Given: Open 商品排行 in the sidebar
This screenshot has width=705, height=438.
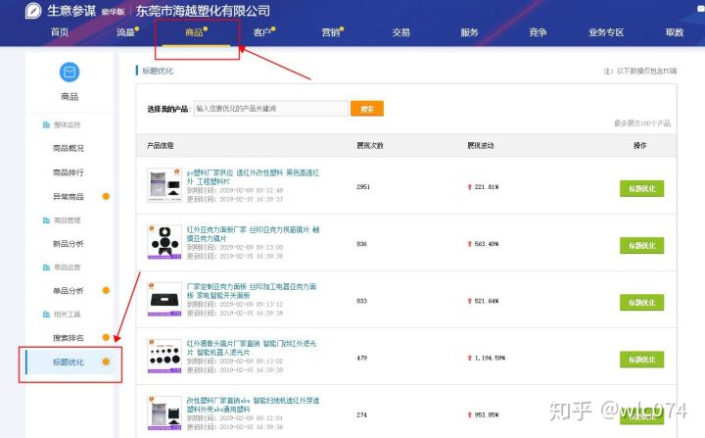Looking at the screenshot, I should point(69,172).
